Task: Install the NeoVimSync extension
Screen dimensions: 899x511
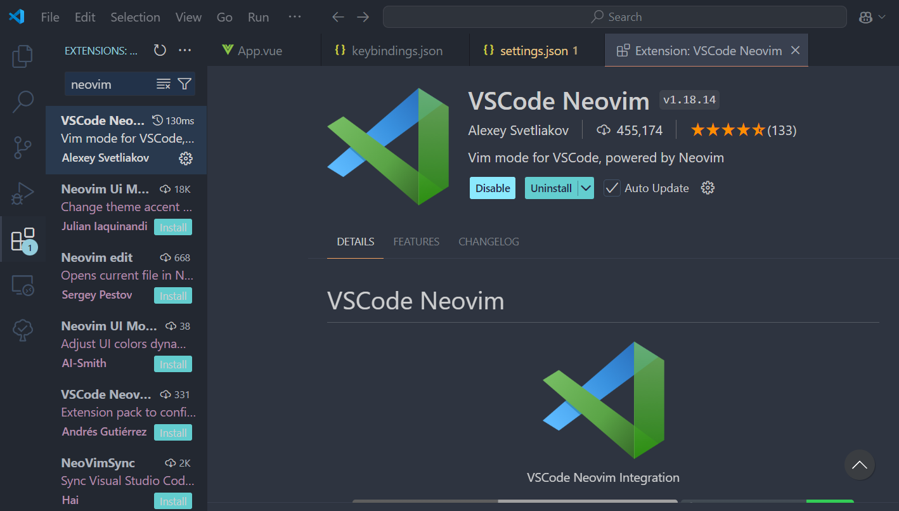Action: click(172, 500)
